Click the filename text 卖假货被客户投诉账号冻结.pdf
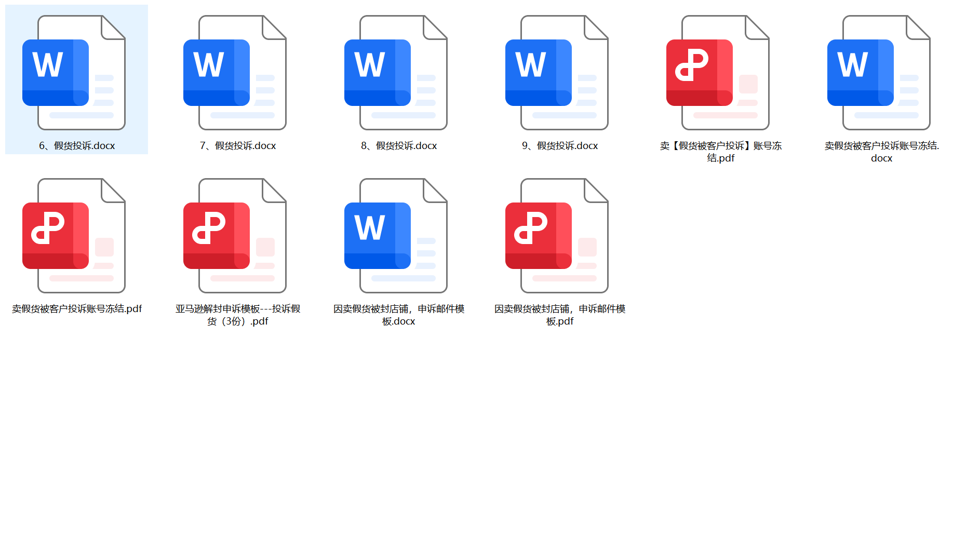Viewport: 953px width, 553px height. (x=77, y=309)
